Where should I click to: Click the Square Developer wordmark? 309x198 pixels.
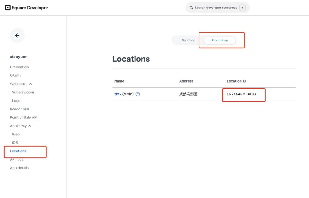click(x=30, y=8)
